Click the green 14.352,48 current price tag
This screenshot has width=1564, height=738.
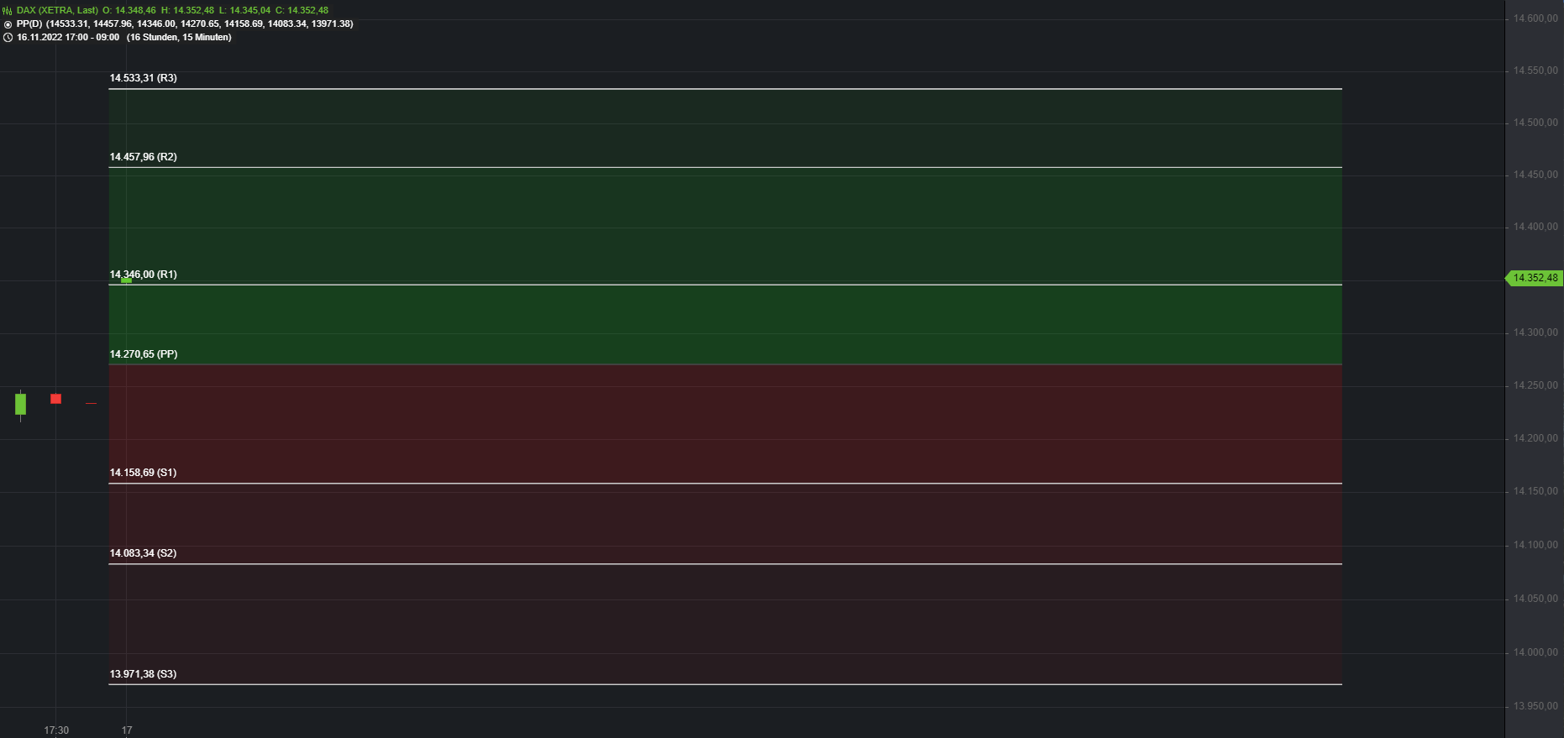pos(1535,278)
